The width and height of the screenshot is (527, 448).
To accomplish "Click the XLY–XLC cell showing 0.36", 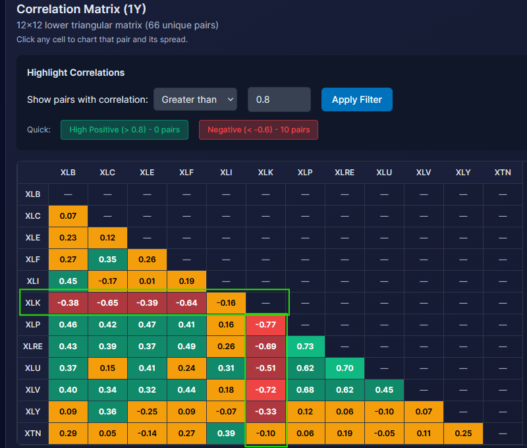I will pos(107,411).
